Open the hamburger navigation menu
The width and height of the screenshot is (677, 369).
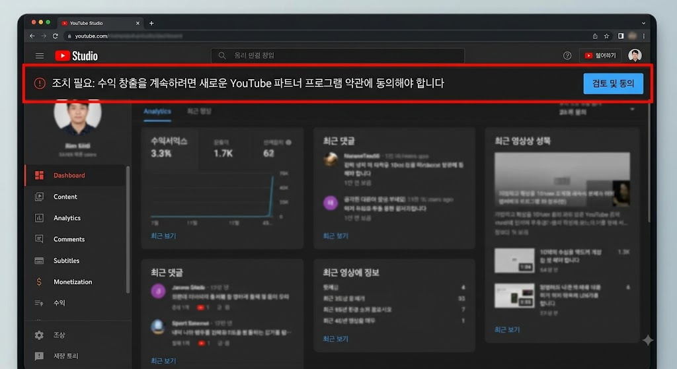(x=39, y=55)
